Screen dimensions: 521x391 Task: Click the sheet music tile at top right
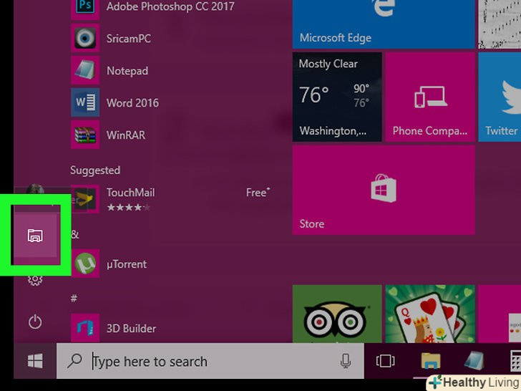[x=500, y=24]
